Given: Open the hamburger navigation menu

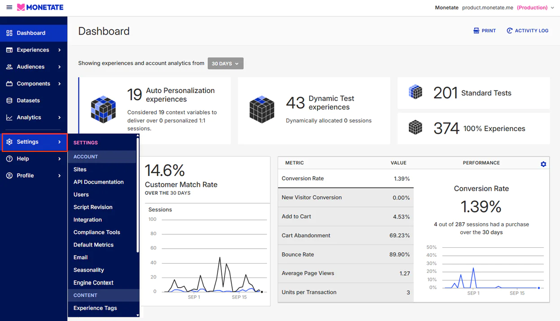Looking at the screenshot, I should pos(9,7).
